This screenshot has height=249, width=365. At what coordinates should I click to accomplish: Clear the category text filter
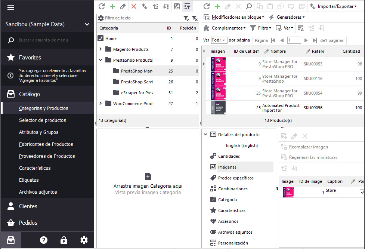pyautogui.click(x=194, y=18)
